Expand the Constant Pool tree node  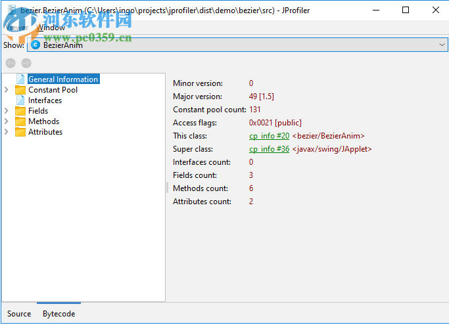[7, 90]
